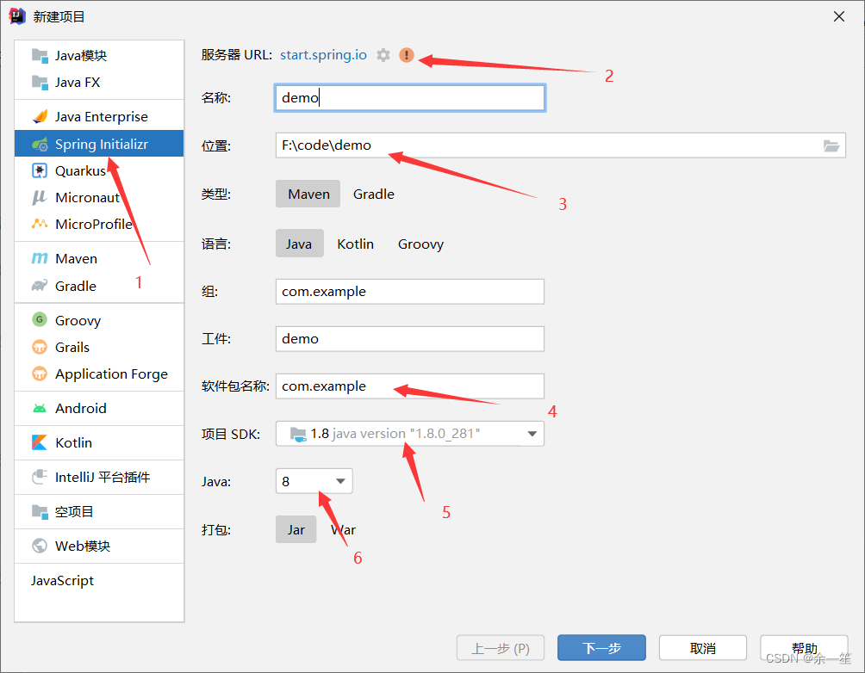Click the Kotlin K icon in sidebar
Screen dimensions: 865x673
click(x=40, y=442)
